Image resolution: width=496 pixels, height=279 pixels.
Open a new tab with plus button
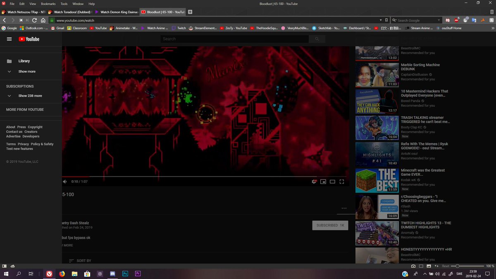190,12
